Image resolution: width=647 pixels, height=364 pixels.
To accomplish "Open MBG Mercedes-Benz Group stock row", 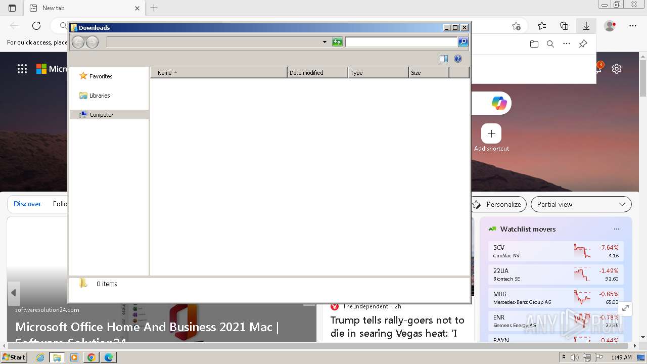I will [556, 298].
